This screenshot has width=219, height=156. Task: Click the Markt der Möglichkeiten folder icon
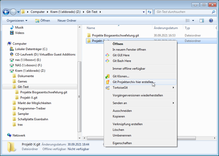14,103
